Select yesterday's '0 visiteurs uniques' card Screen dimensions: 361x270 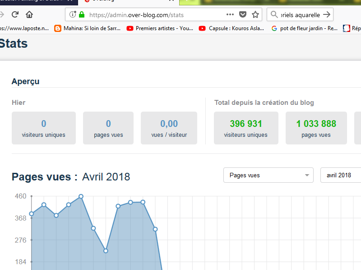(x=44, y=128)
